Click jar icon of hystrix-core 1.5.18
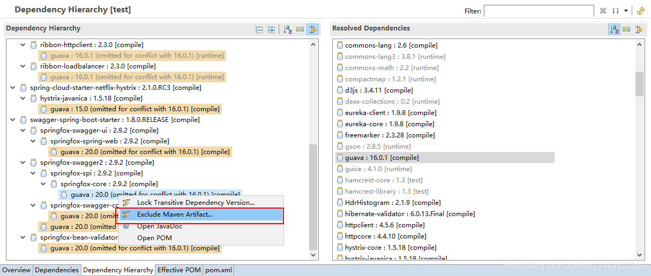Image resolution: width=651 pixels, height=276 pixels. [x=340, y=248]
